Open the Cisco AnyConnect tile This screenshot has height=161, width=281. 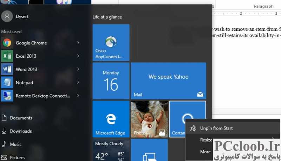pos(111,43)
